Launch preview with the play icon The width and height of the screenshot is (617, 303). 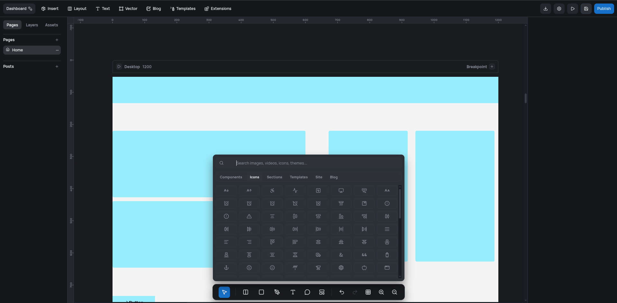(x=573, y=9)
